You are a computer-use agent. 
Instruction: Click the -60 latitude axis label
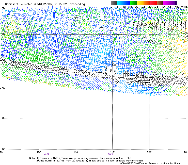point(2,149)
